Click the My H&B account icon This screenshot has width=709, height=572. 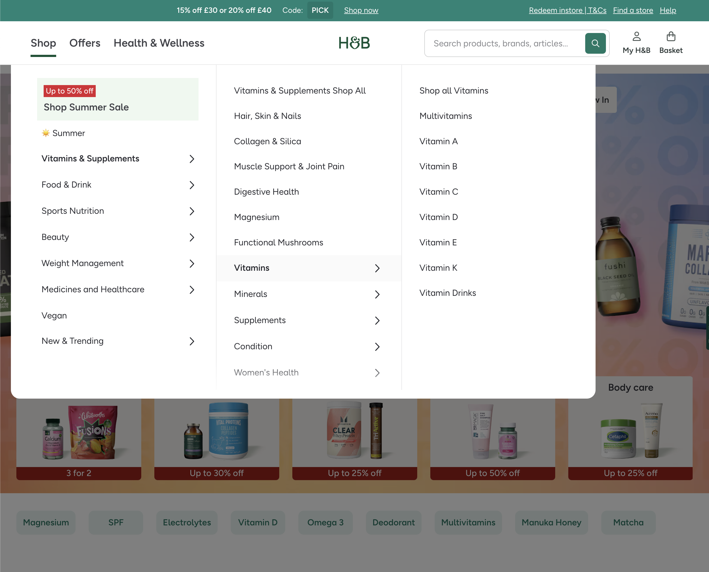coord(636,42)
